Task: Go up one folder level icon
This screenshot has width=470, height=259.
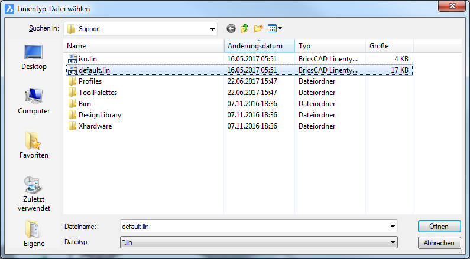Action: coord(245,28)
